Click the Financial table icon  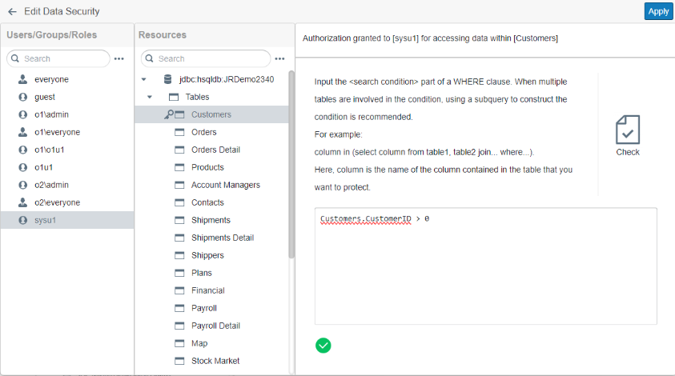[179, 291]
